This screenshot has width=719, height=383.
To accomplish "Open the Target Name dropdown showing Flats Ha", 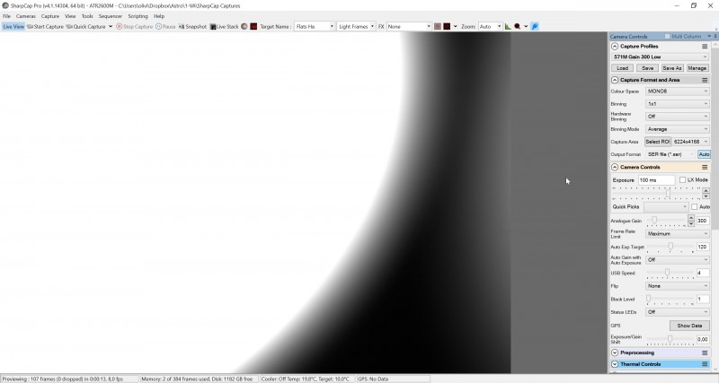I will (315, 27).
